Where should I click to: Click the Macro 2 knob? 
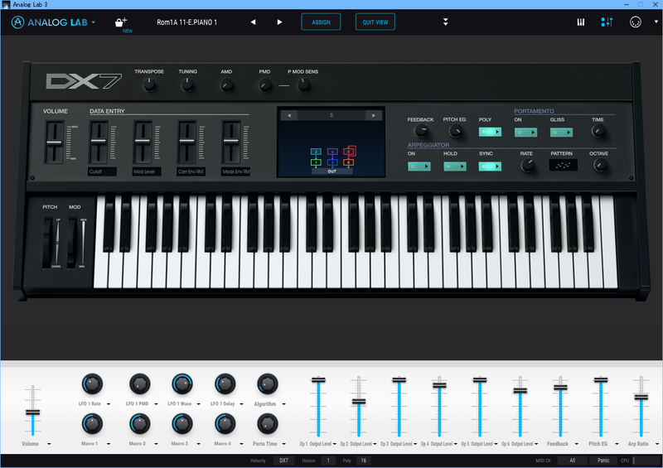[x=139, y=423]
